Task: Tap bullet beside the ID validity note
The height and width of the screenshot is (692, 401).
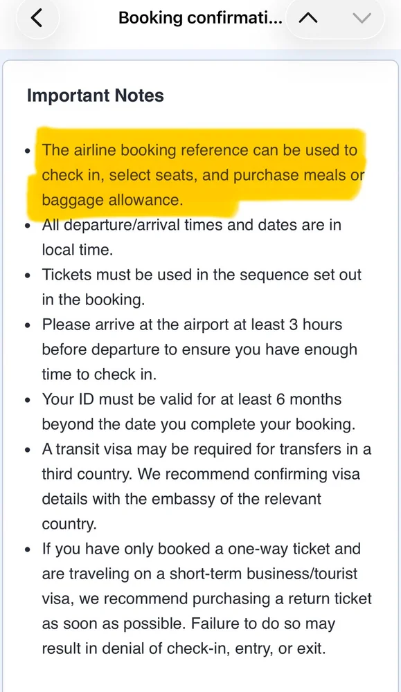Action: tap(28, 400)
